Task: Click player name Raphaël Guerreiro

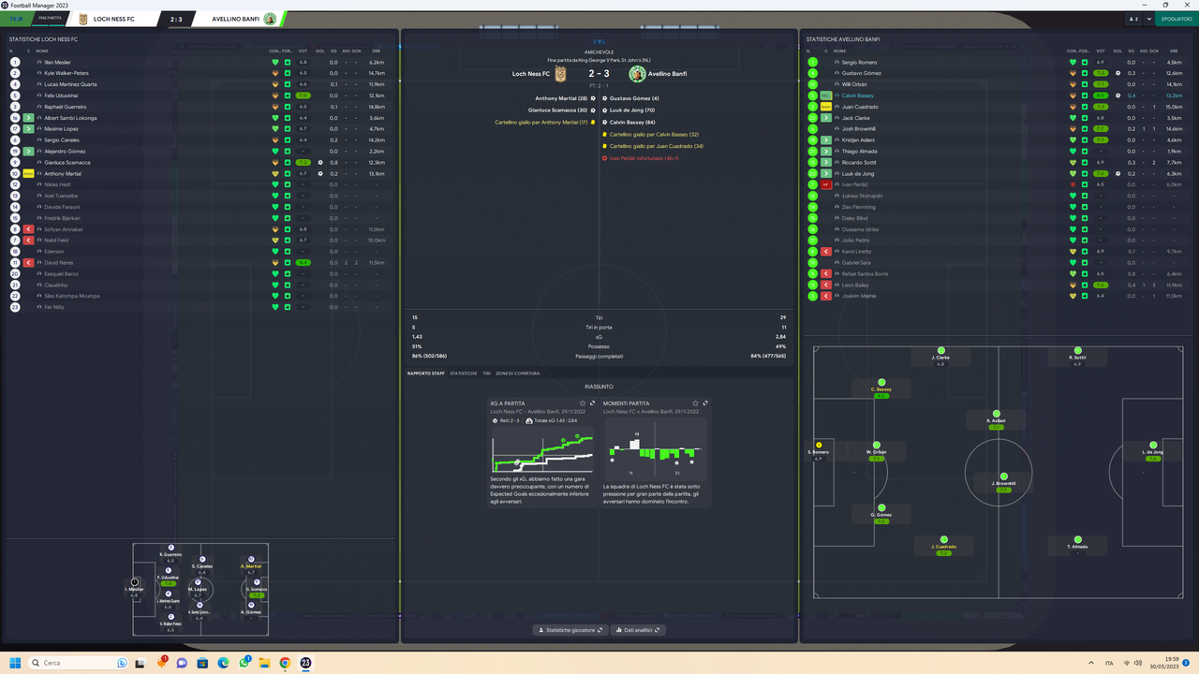Action: pyautogui.click(x=65, y=107)
